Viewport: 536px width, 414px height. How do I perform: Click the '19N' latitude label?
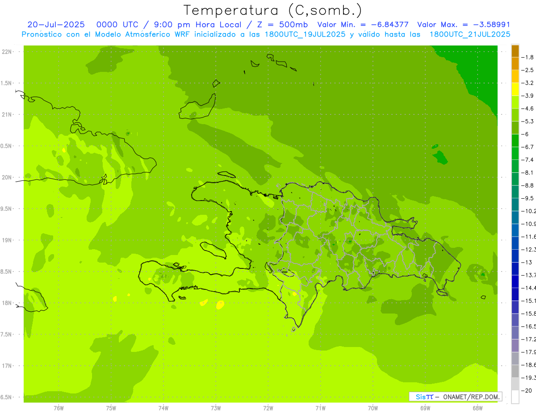coord(7,240)
